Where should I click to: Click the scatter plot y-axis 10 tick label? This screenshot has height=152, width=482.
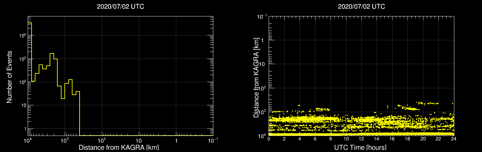pos(263,64)
